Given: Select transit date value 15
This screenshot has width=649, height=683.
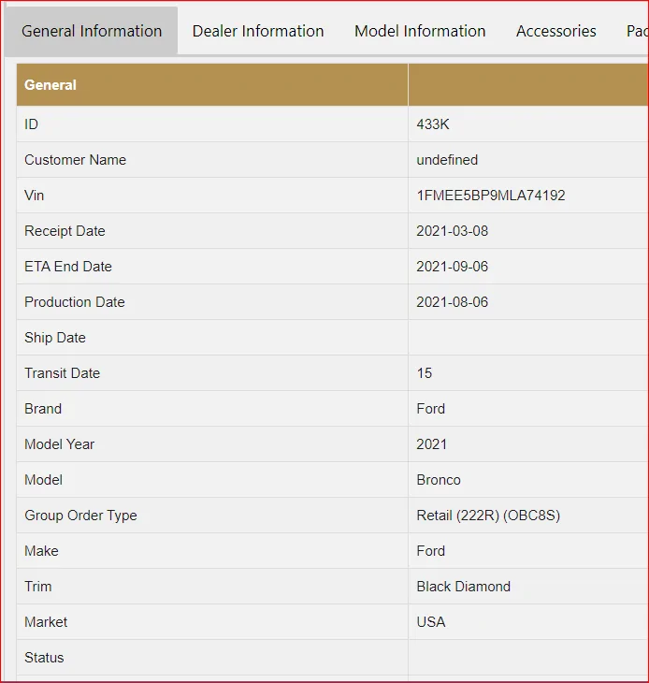Looking at the screenshot, I should coord(425,373).
